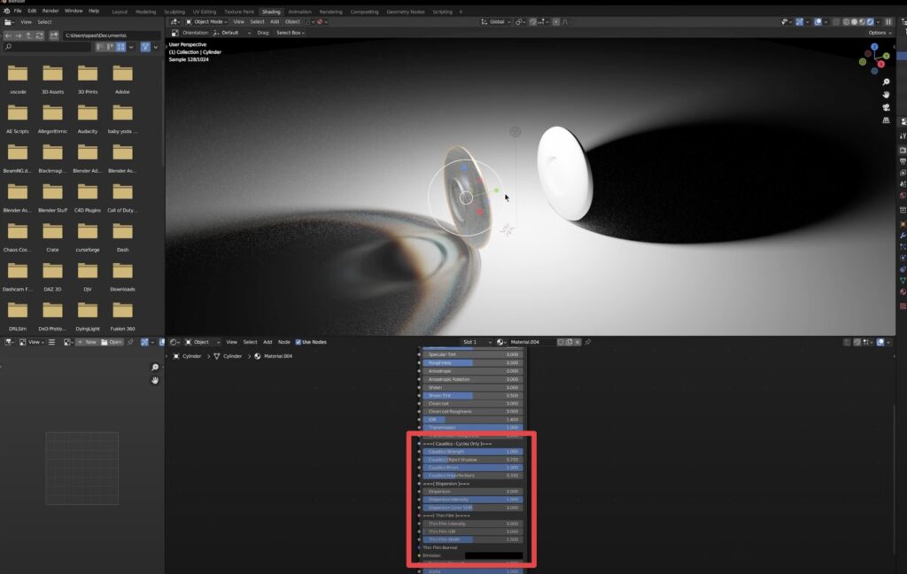The width and height of the screenshot is (907, 574).
Task: Open the Object Mode dropdown
Action: 205,22
